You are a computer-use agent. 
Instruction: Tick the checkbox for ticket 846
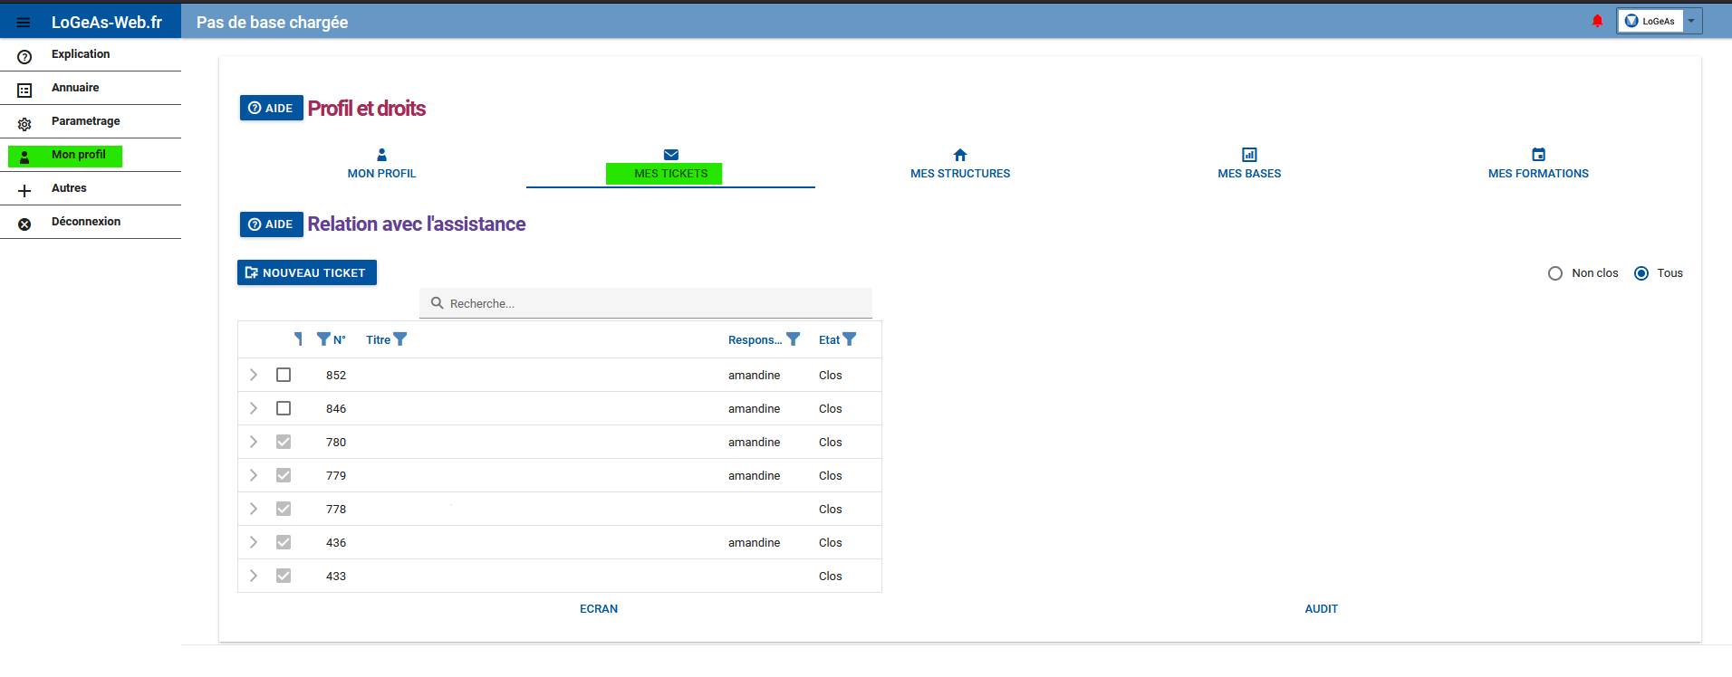tap(284, 408)
